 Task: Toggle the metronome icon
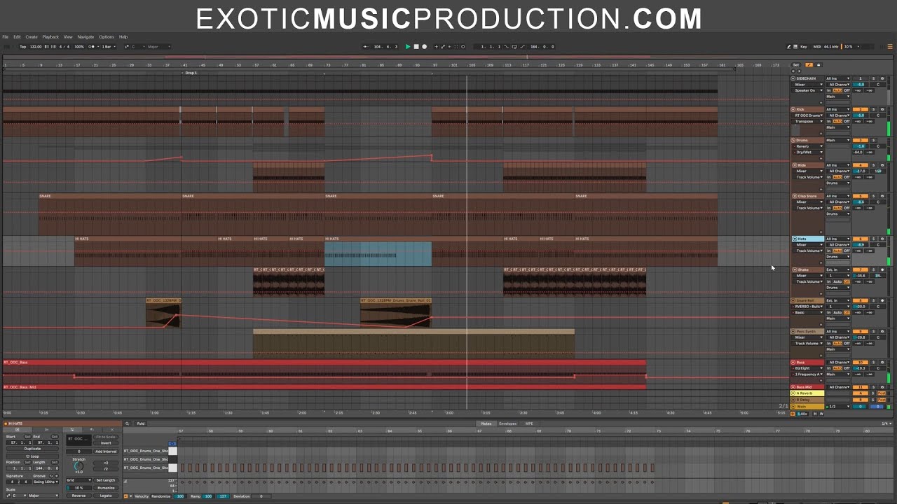click(92, 47)
